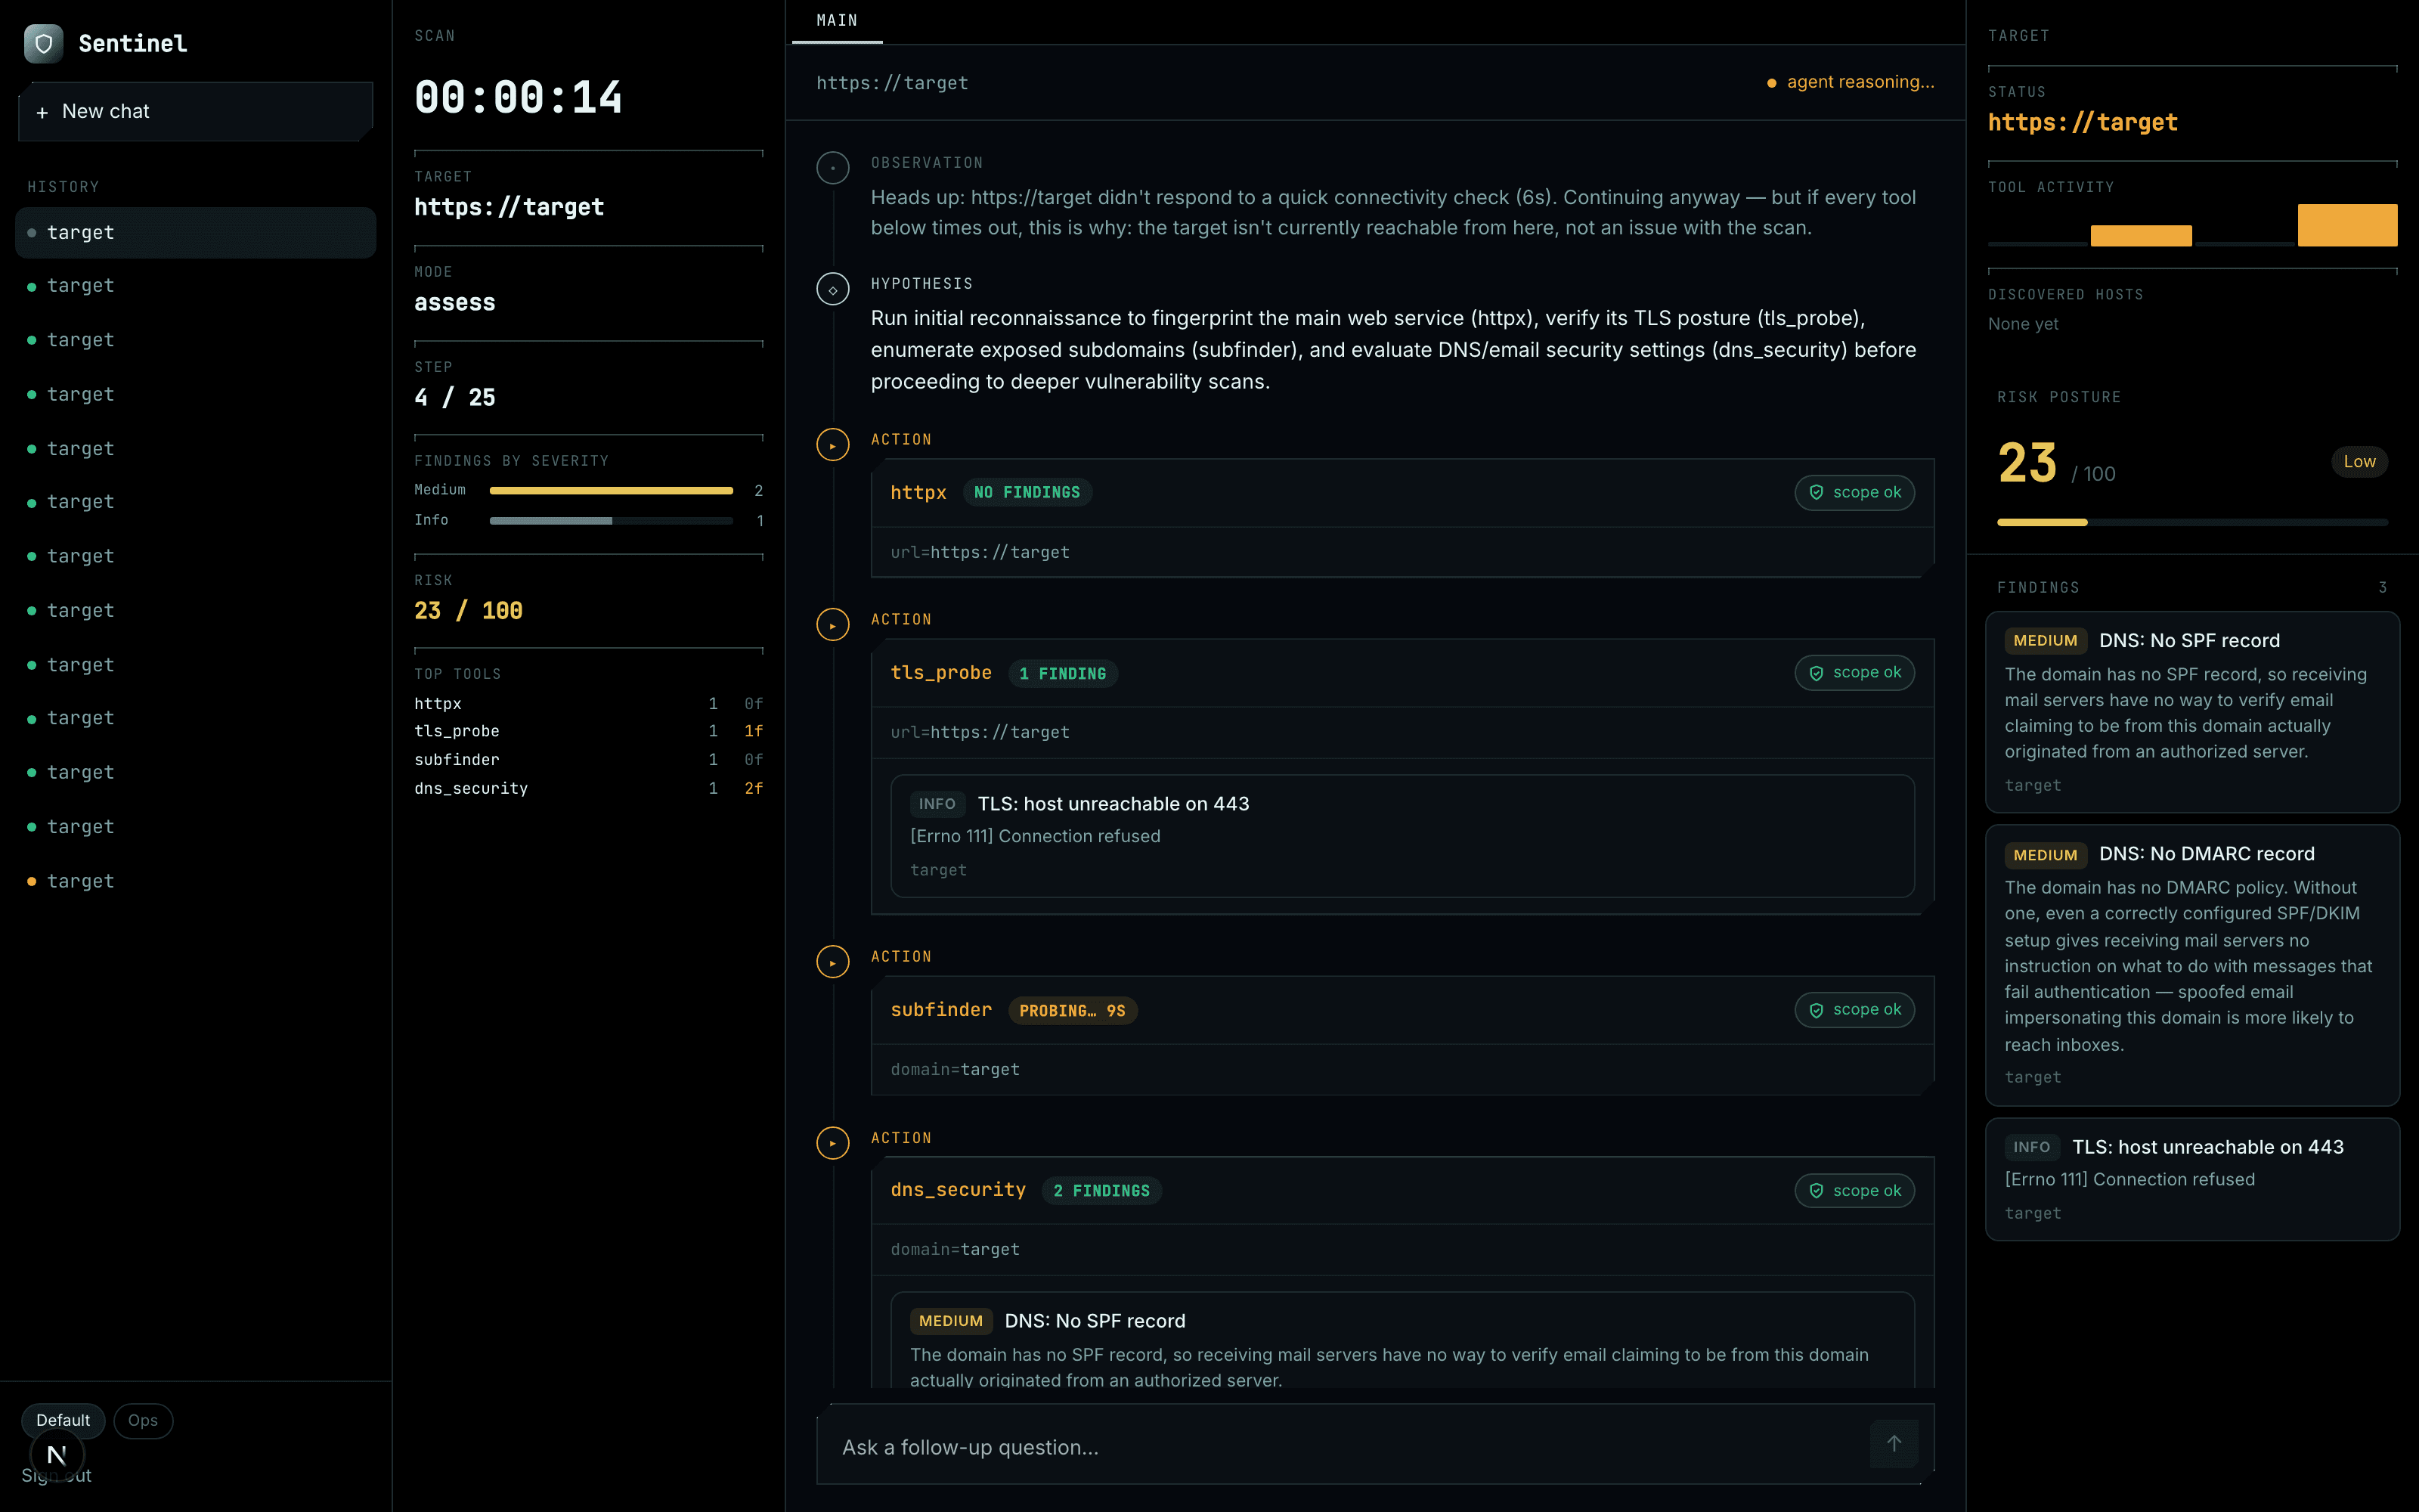Start a New chat

[196, 112]
